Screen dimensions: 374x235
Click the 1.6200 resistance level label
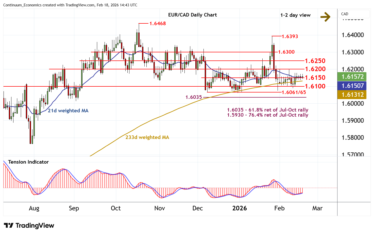[315, 69]
